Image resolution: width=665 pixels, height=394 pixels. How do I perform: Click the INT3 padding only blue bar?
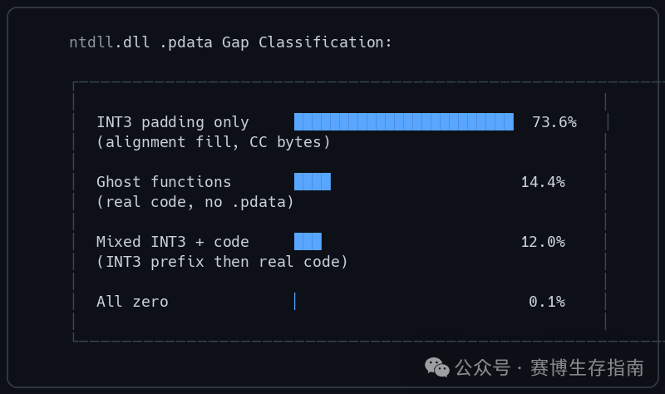pos(404,121)
